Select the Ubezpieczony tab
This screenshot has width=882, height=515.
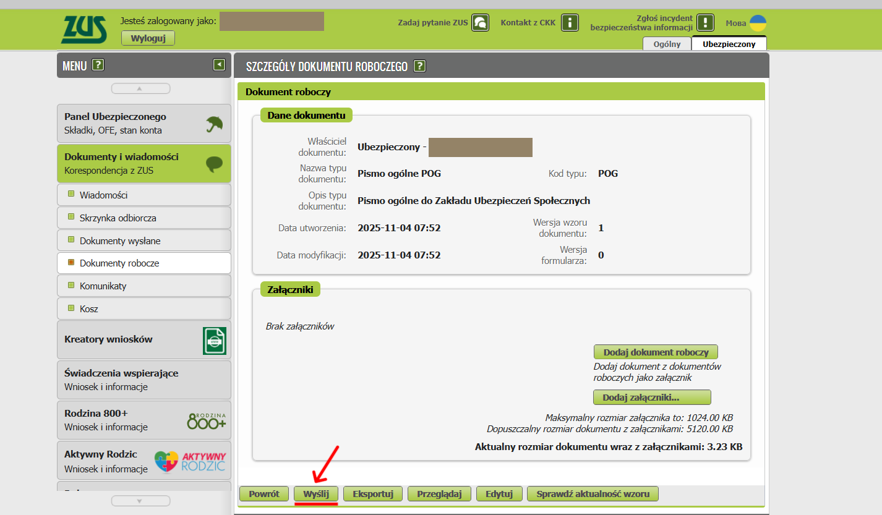pos(729,44)
